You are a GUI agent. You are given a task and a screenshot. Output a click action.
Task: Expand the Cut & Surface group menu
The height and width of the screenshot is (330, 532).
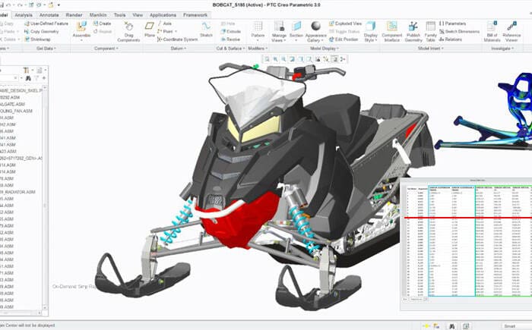point(230,49)
